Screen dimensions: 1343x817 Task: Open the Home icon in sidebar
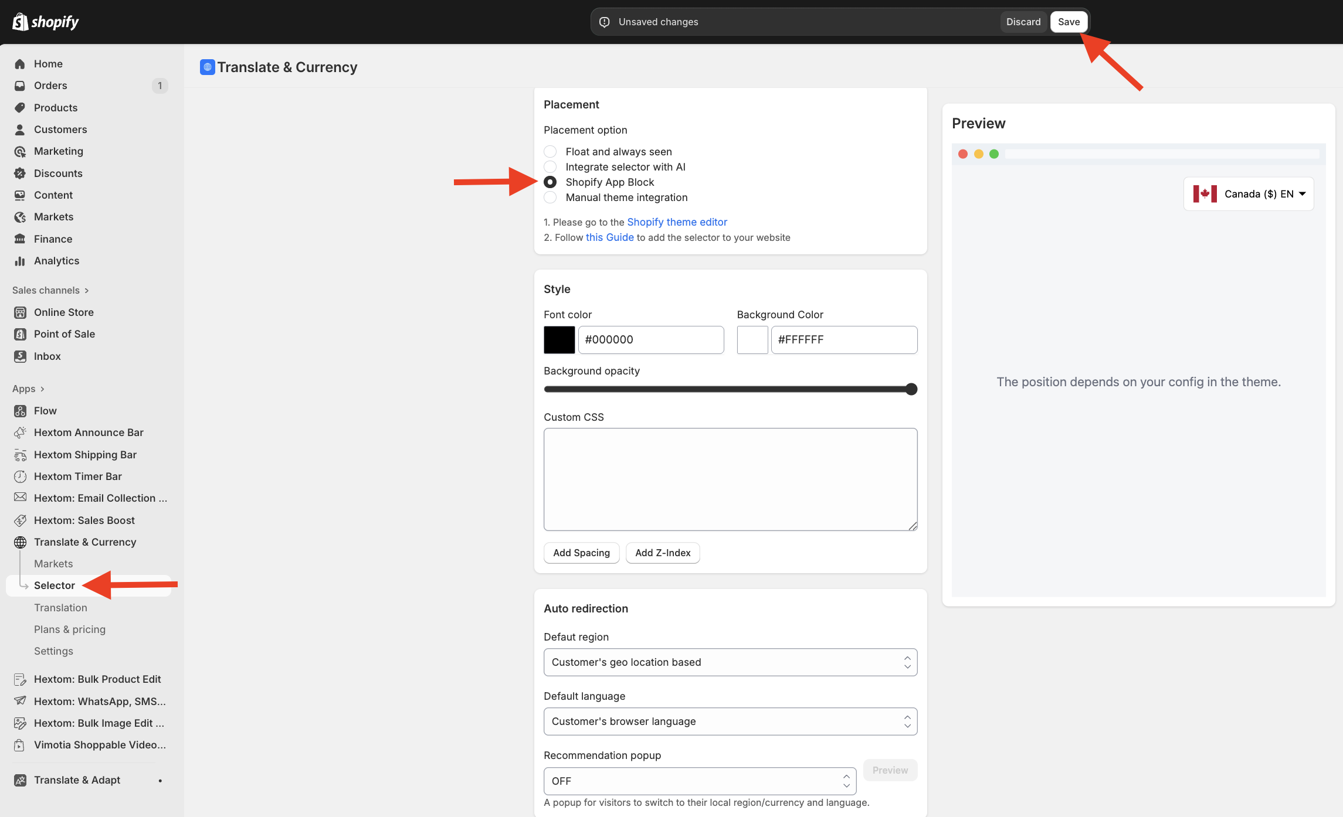pos(20,64)
